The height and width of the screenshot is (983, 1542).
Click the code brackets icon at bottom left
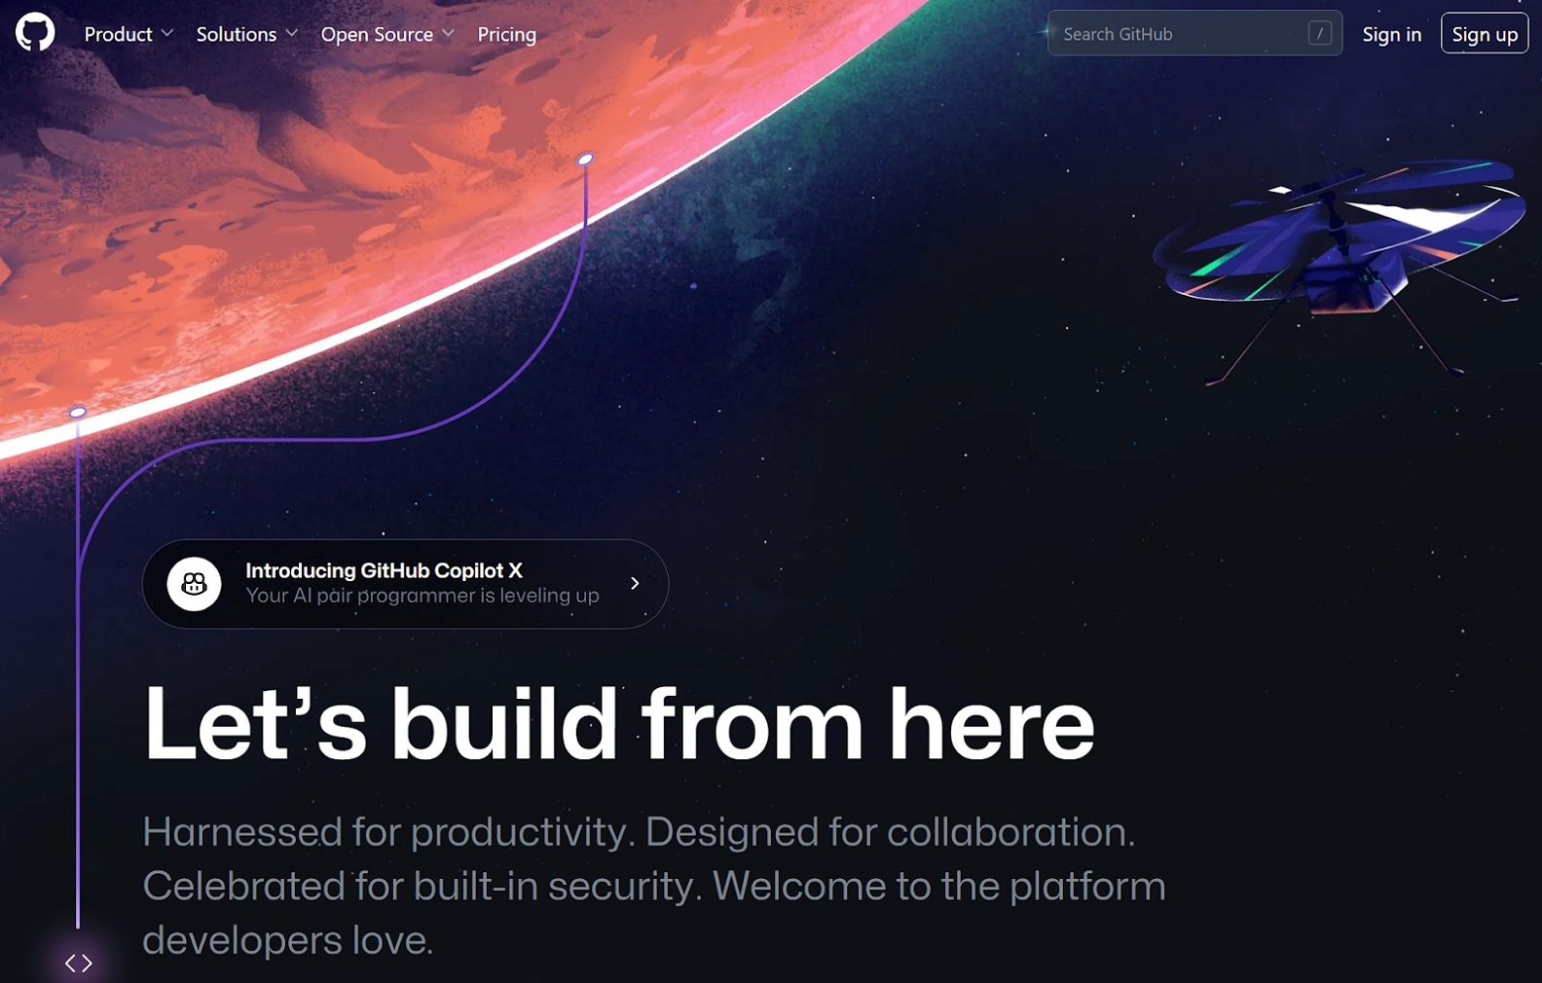[x=79, y=964]
